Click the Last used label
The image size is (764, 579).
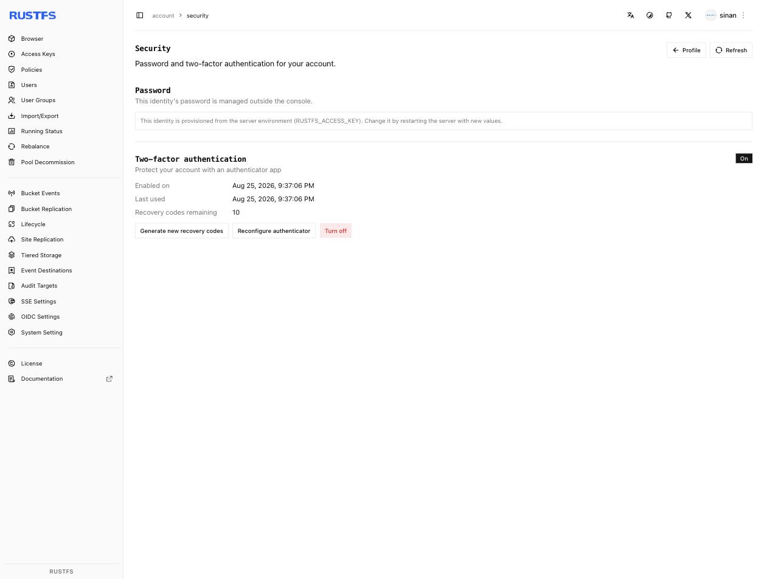click(150, 199)
